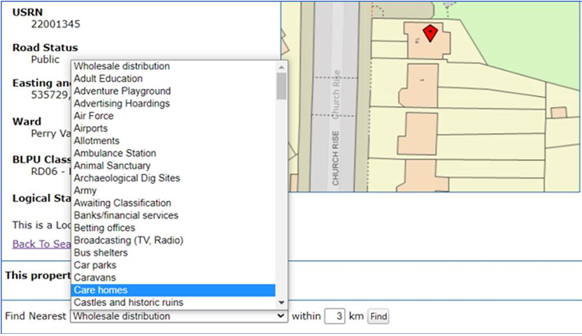
Task: Follow the Back To Search link
Action: (41, 244)
